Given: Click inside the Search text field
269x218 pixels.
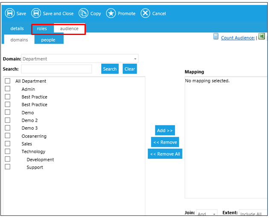Looking at the screenshot, I should tap(56, 69).
